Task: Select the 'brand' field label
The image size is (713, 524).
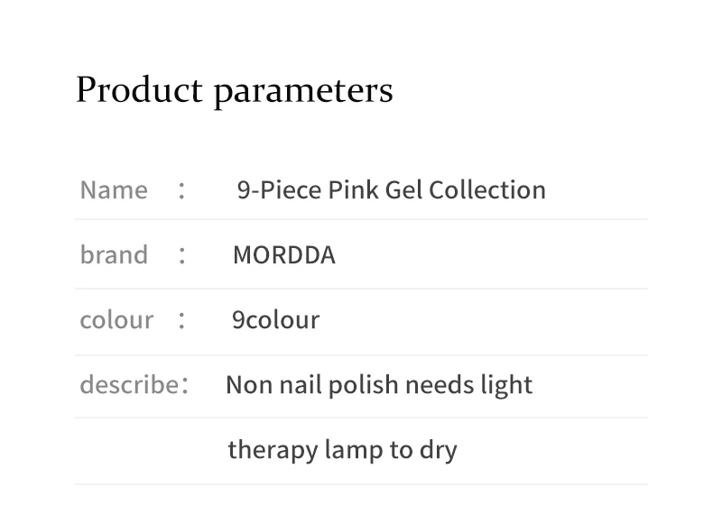Action: pos(114,255)
